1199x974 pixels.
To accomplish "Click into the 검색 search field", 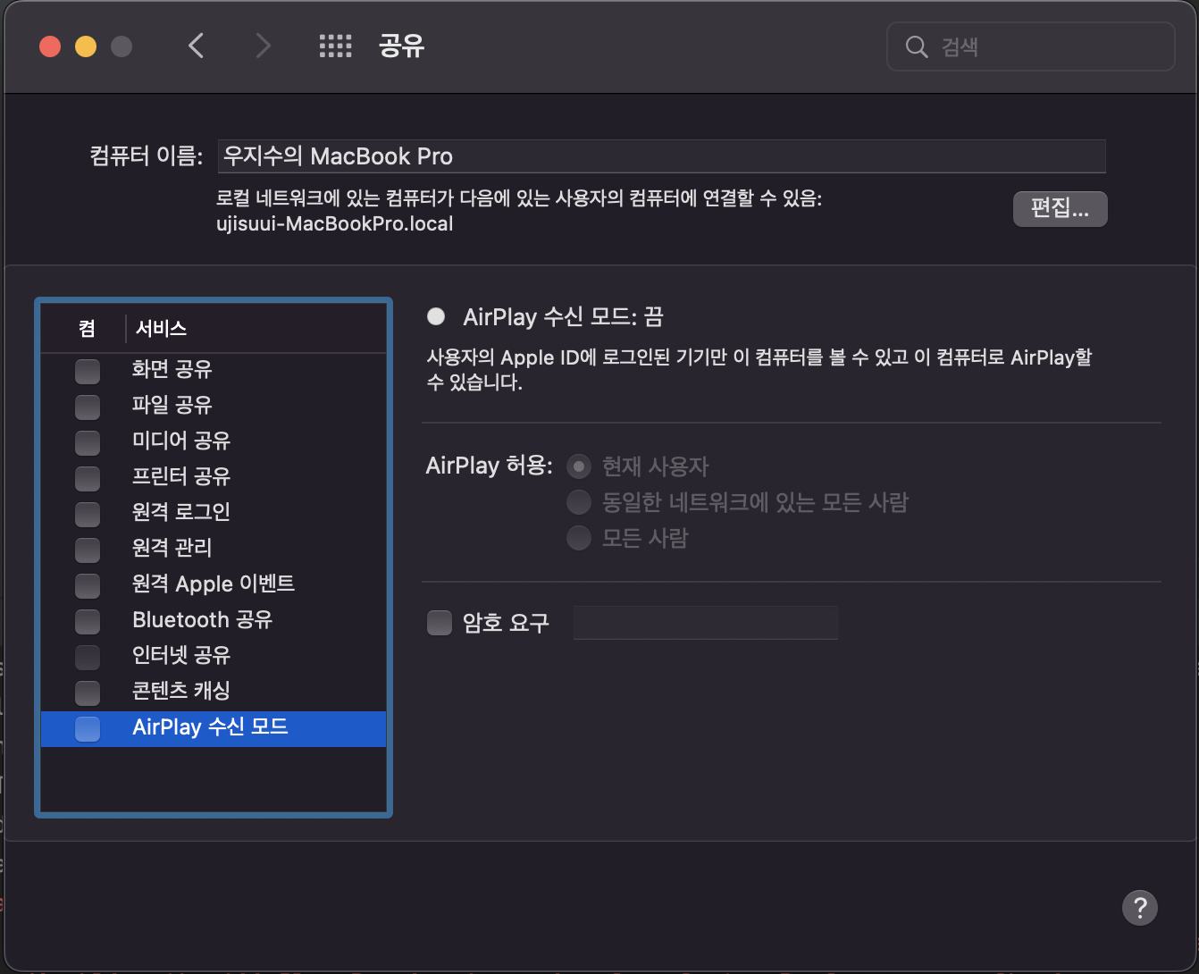I will [x=1030, y=46].
